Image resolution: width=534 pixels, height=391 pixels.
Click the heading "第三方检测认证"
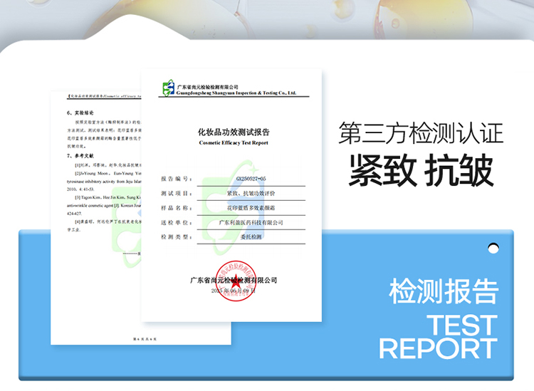coord(421,133)
